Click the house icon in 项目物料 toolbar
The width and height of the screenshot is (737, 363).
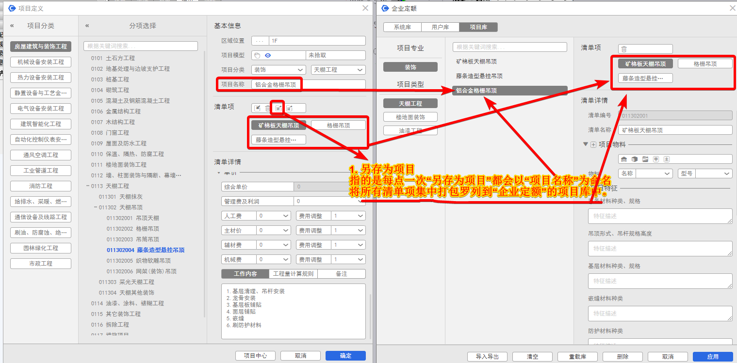[x=624, y=159]
